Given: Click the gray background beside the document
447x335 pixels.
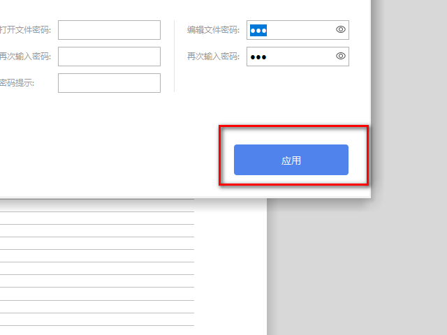Looking at the screenshot, I should tap(356, 268).
